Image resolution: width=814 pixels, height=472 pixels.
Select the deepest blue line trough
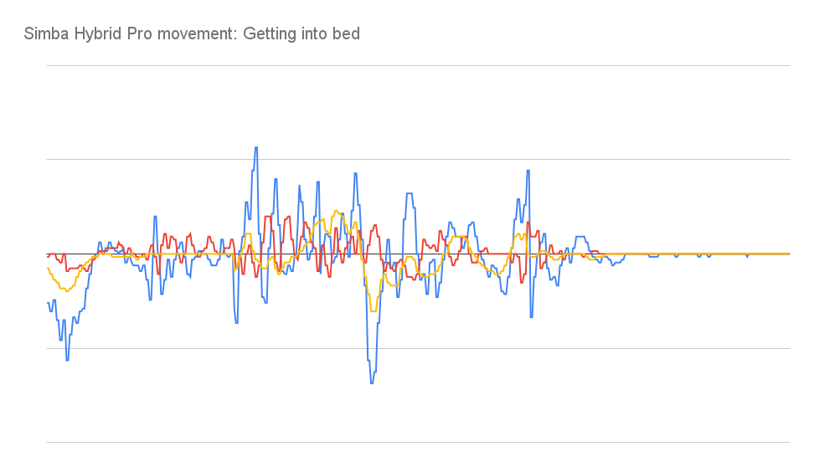(x=372, y=382)
